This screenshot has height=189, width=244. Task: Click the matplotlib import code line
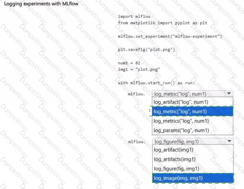click(x=162, y=23)
